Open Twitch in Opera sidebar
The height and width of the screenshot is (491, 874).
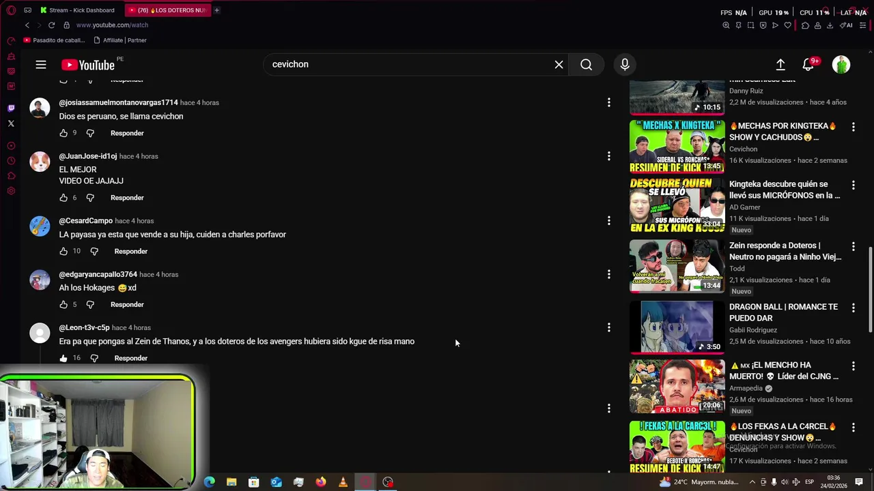click(x=11, y=108)
